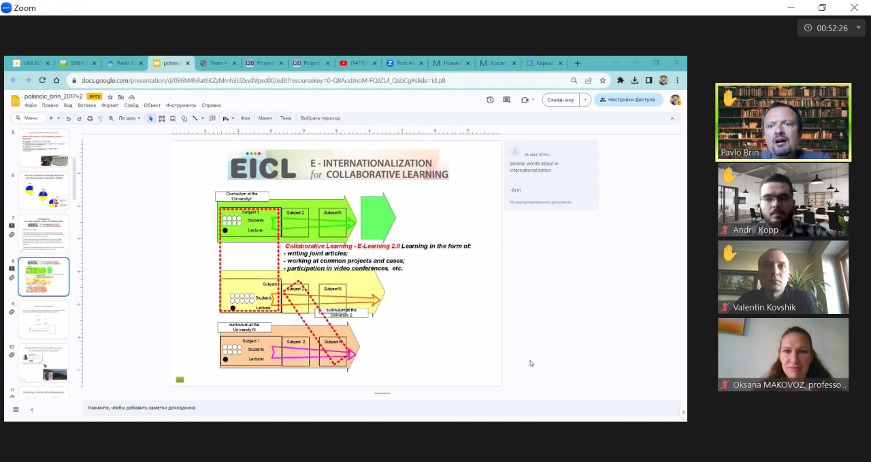
Task: Open new slide layout dropdown arrow
Action: click(59, 118)
